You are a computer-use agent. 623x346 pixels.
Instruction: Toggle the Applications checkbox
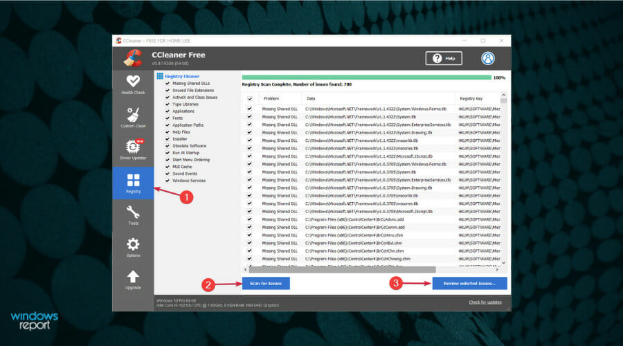[168, 111]
